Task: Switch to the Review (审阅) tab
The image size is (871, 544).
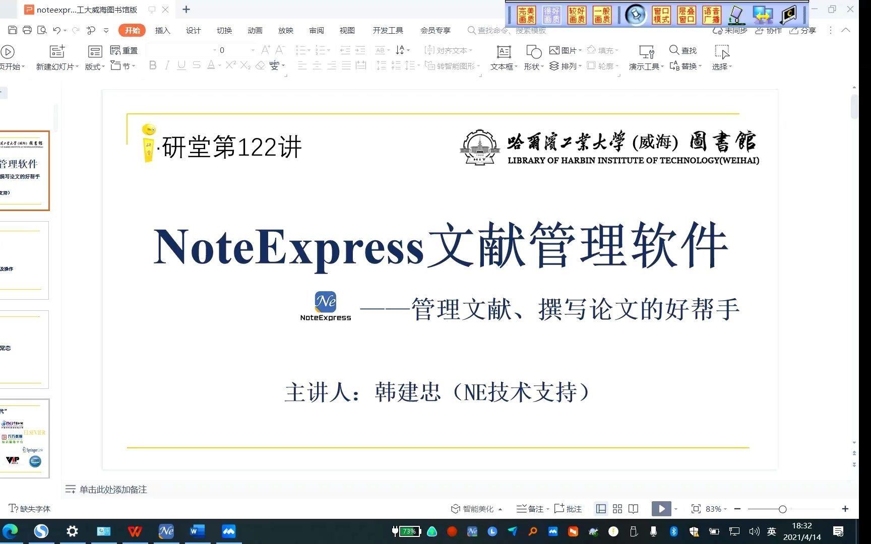Action: point(317,30)
